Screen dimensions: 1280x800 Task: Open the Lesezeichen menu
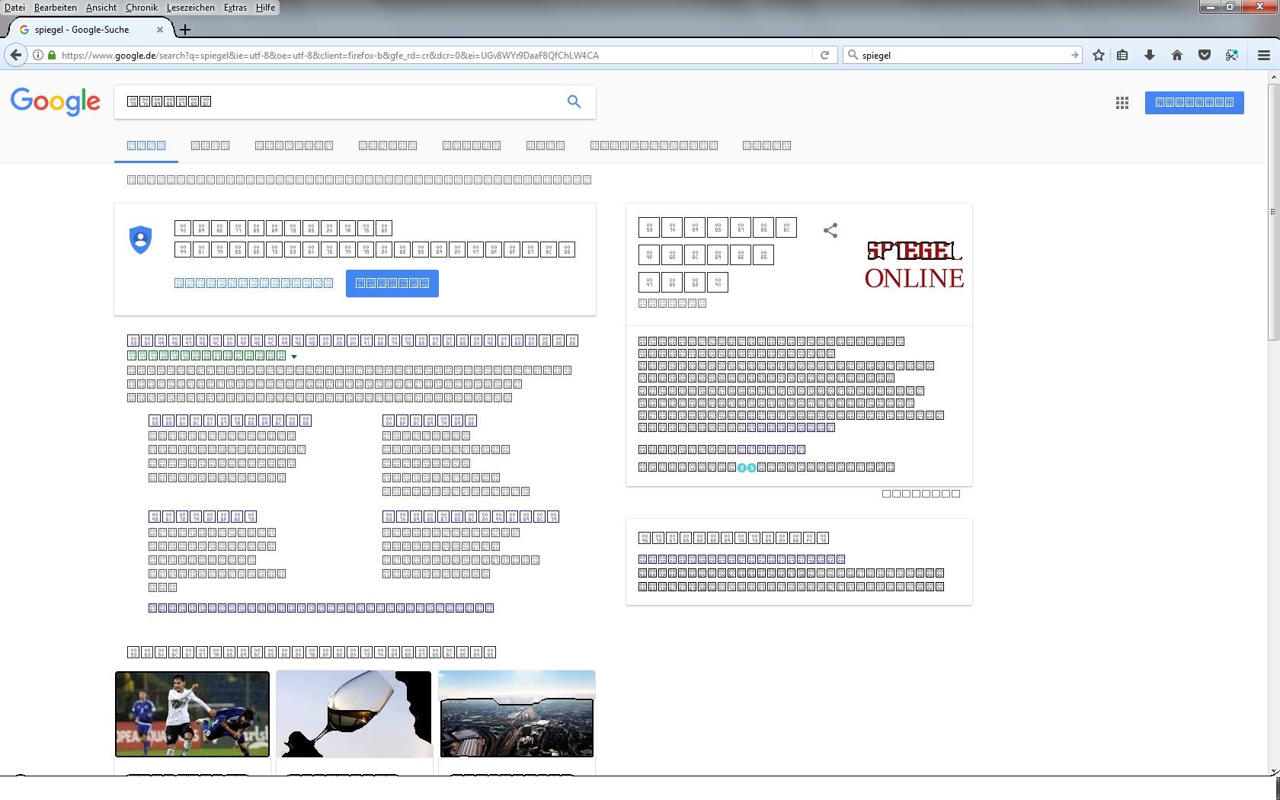click(190, 8)
